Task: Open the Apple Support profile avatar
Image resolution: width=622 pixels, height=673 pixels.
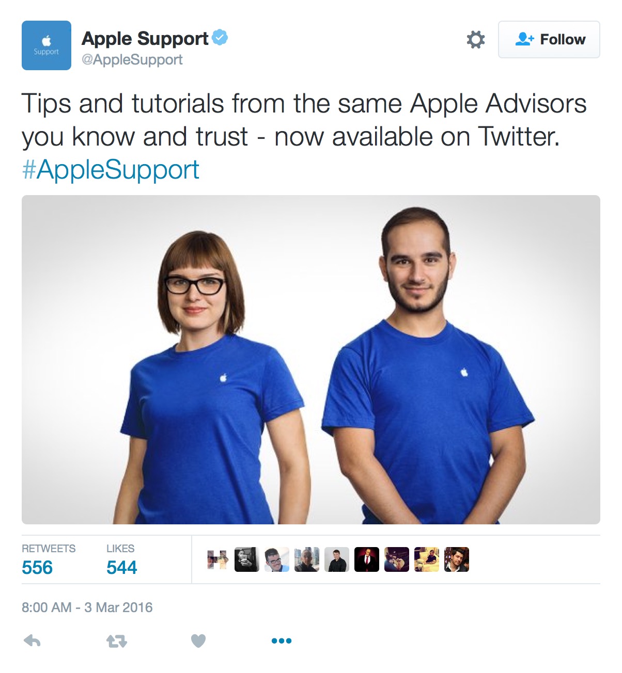Action: pos(46,45)
